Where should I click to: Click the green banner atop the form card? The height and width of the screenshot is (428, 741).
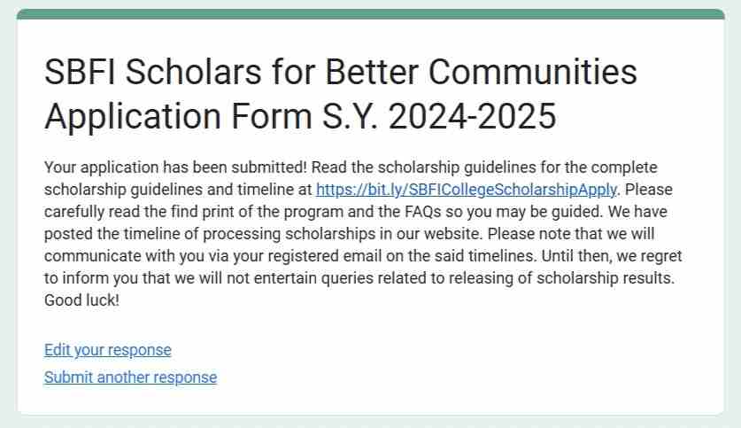click(370, 13)
